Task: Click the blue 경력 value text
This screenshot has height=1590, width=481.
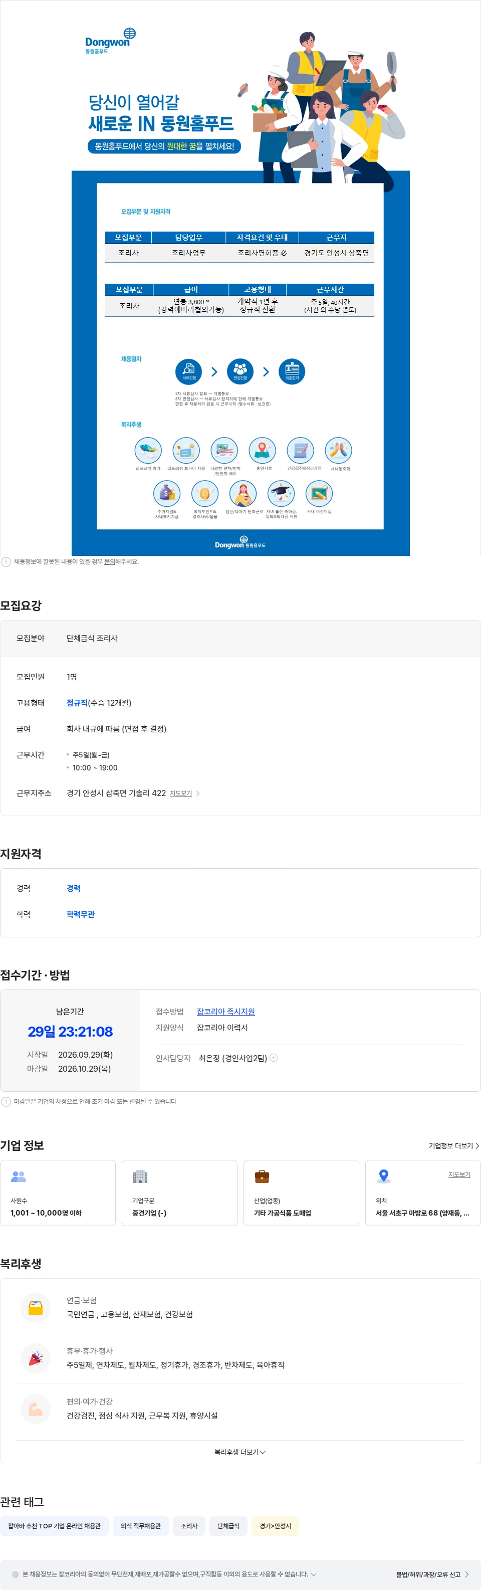Action: pos(73,888)
